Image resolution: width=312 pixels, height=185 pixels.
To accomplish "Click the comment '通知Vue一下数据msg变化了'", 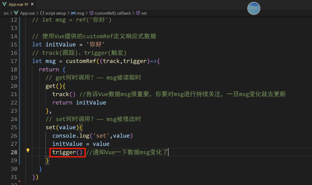I will tap(127, 152).
